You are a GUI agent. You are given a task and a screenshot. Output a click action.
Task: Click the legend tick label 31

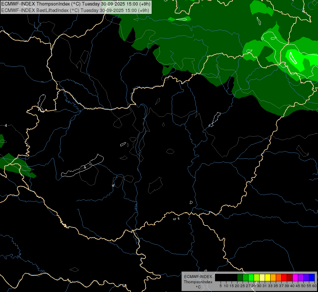pyautogui.click(x=265, y=286)
